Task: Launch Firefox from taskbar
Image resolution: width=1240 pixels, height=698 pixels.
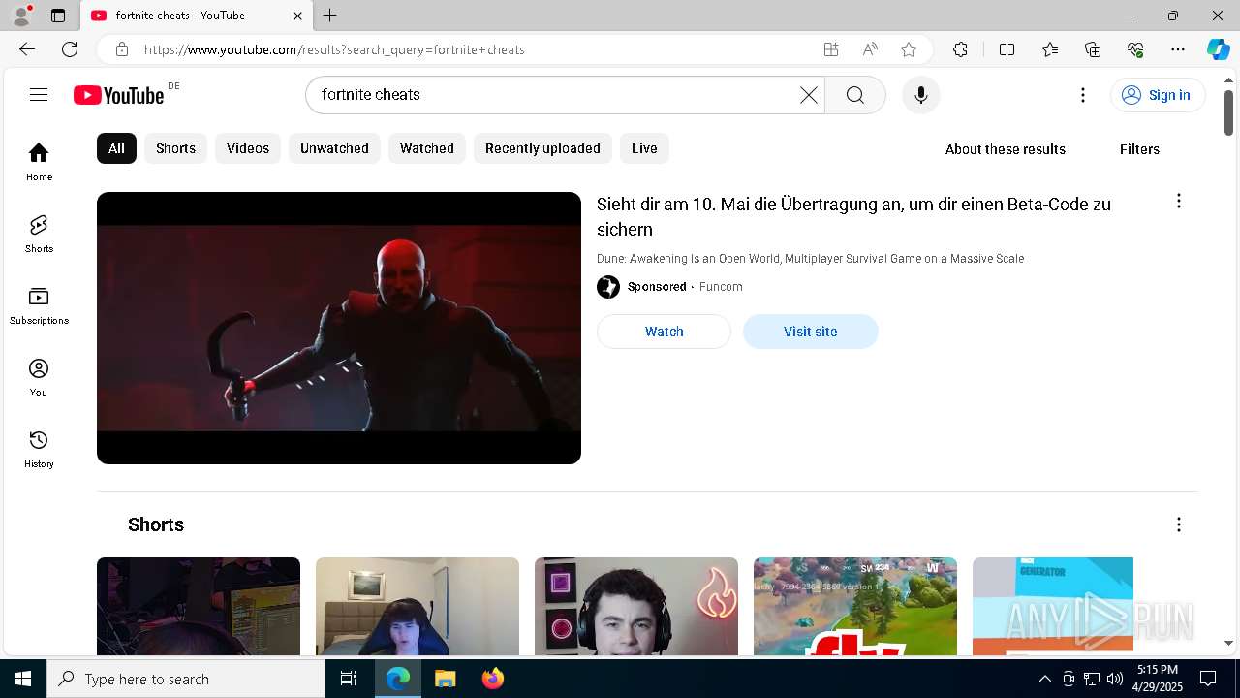Action: point(492,679)
